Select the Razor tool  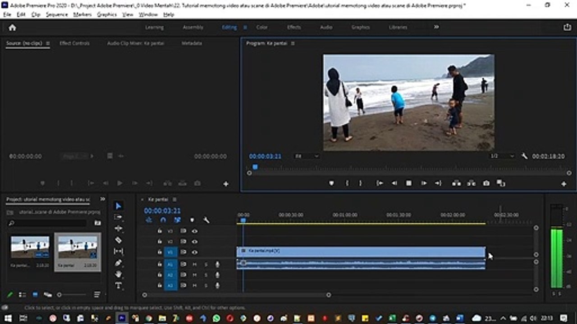point(118,240)
